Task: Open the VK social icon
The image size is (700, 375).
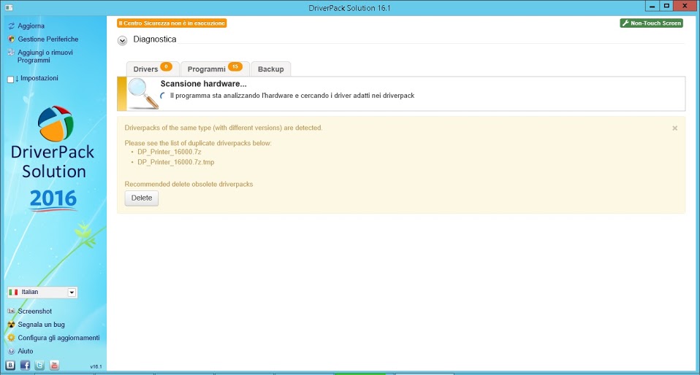Action: [x=10, y=366]
